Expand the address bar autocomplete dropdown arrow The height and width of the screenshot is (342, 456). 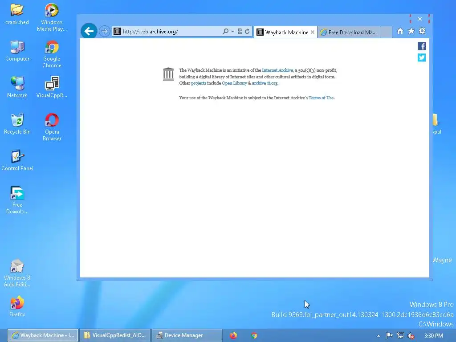click(x=232, y=32)
